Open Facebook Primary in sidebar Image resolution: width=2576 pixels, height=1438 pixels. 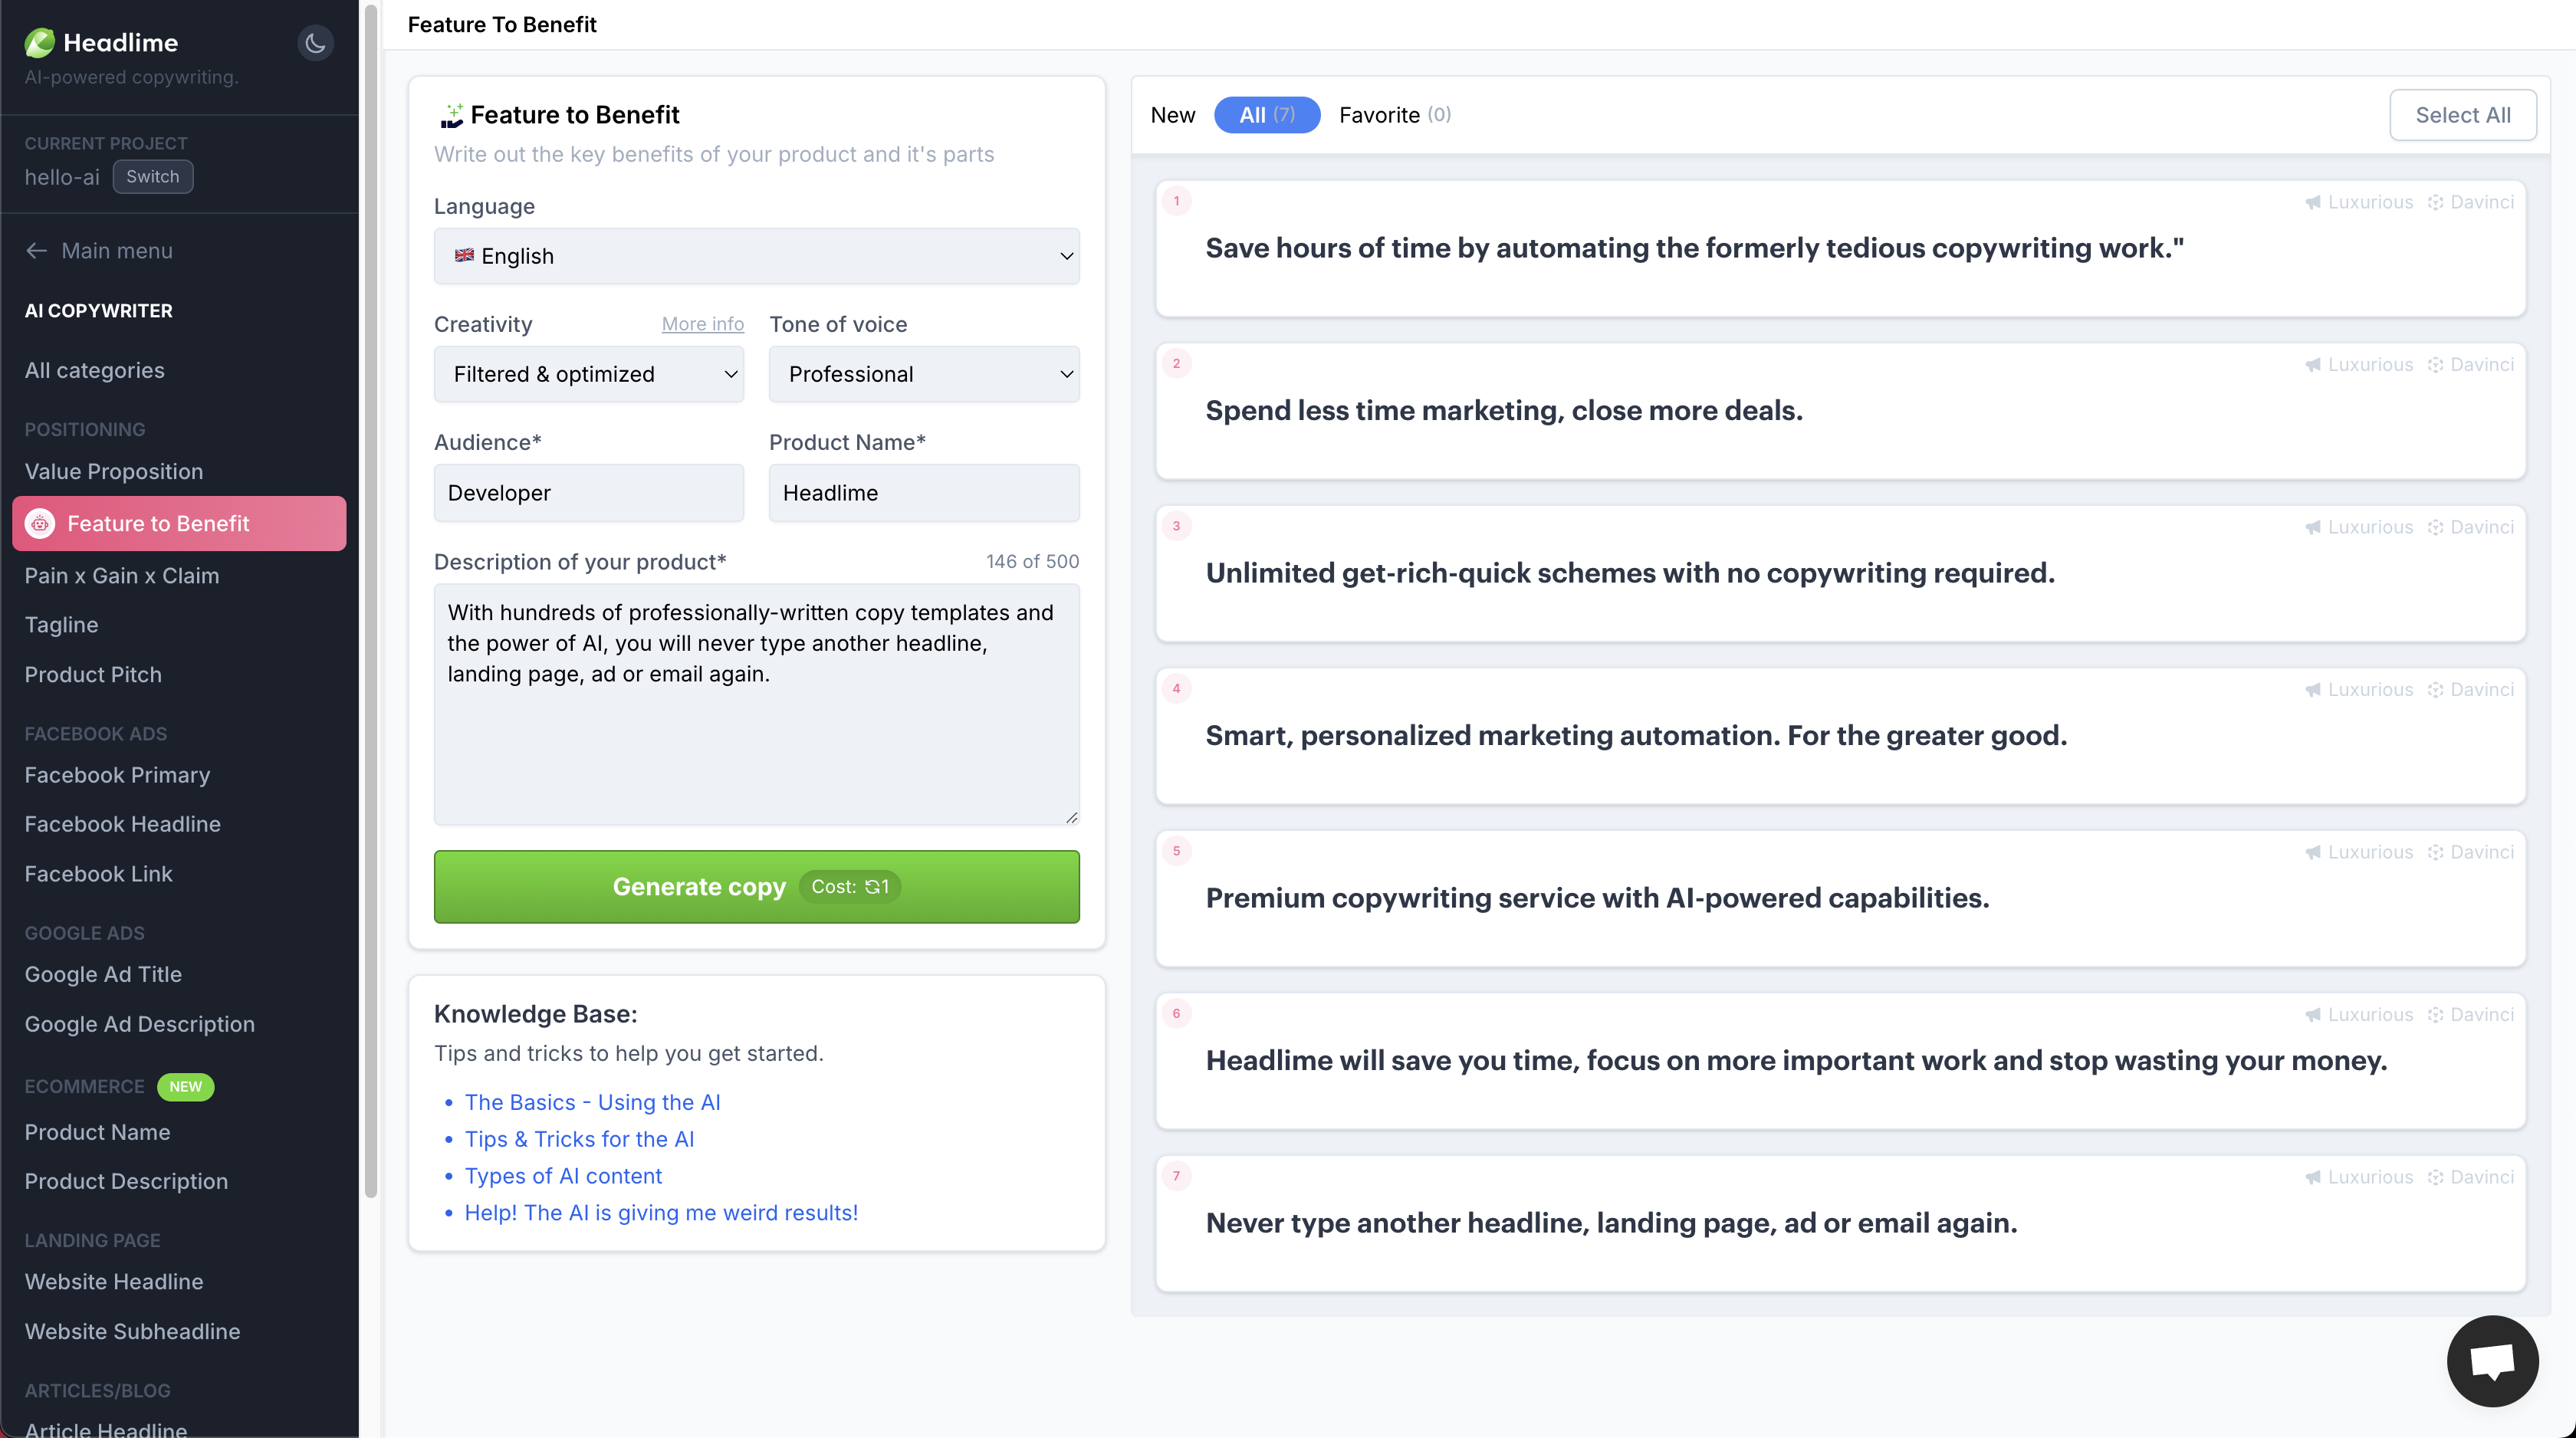(117, 775)
